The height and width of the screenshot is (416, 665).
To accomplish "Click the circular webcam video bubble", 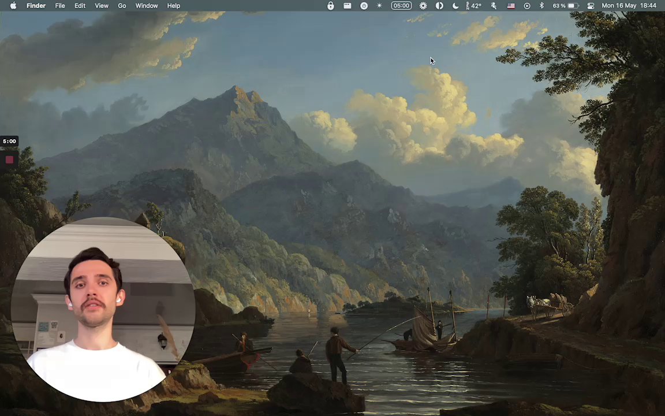I will pyautogui.click(x=103, y=310).
